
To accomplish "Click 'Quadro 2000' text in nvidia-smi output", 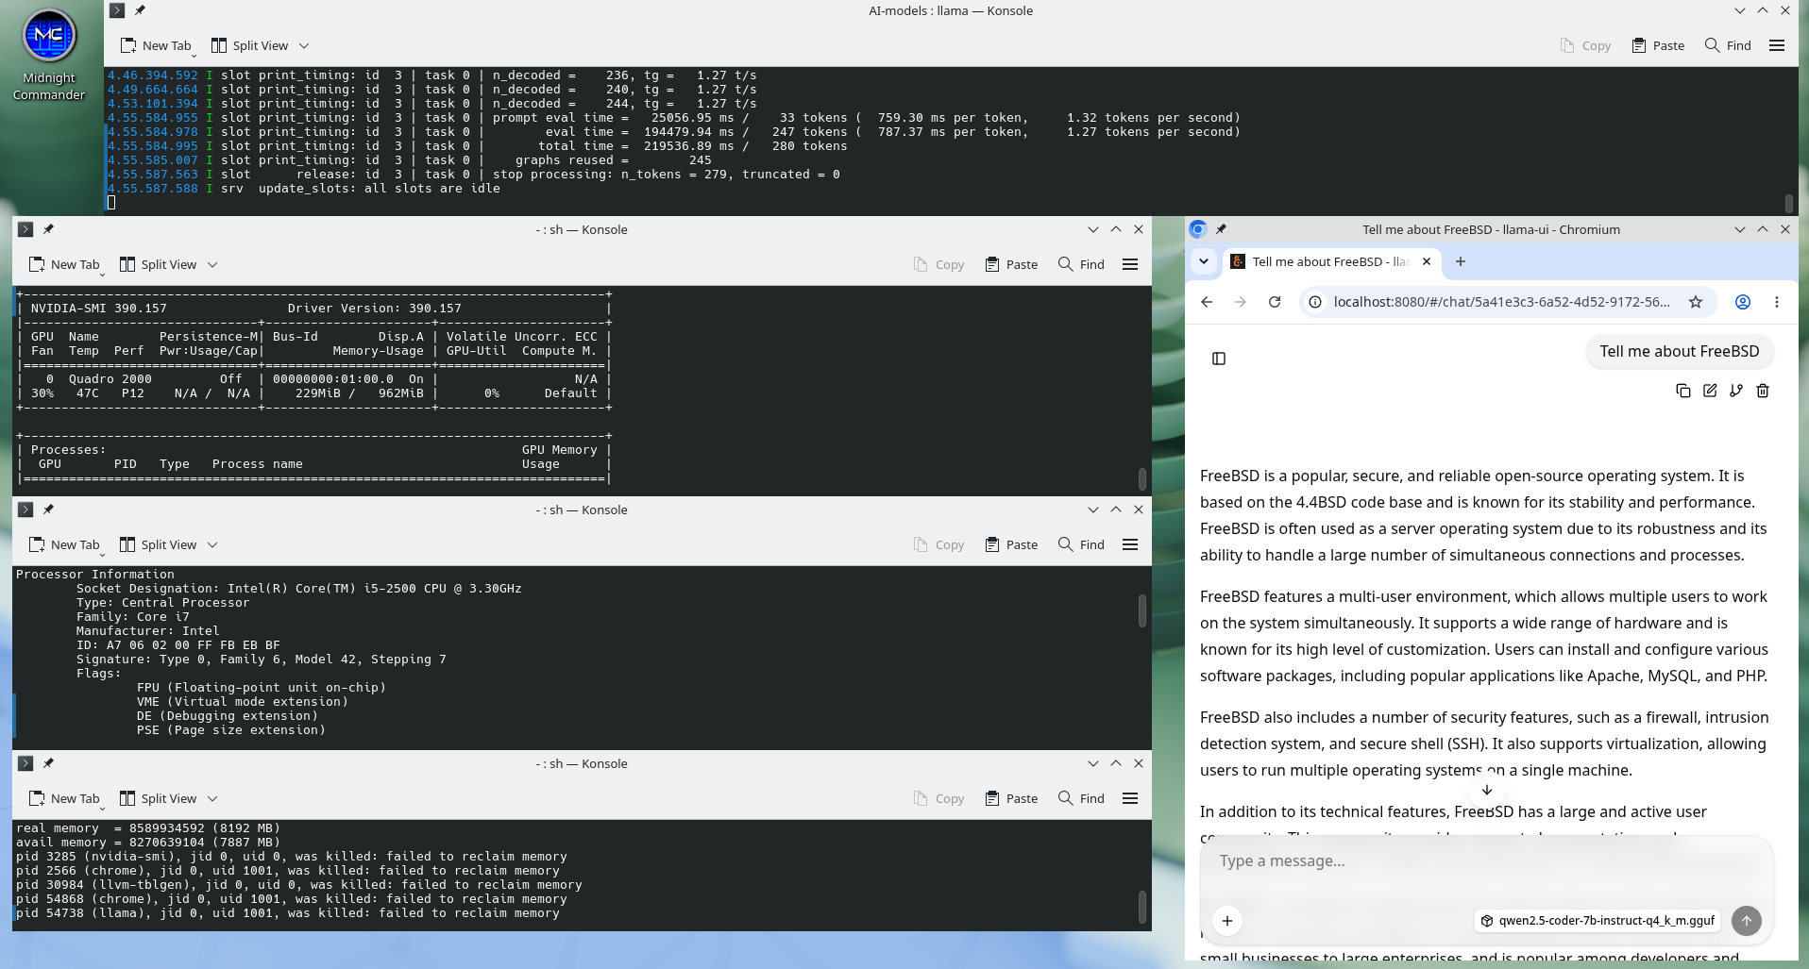I will coord(110,379).
